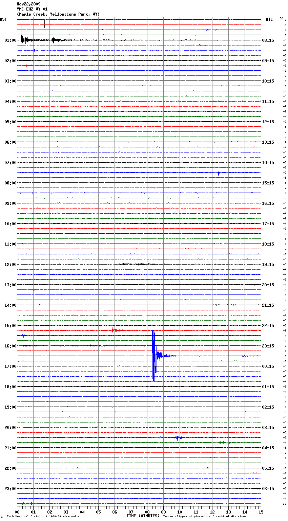Click the 00:15 UTC time label
This screenshot has width=288, height=521.
[268, 366]
